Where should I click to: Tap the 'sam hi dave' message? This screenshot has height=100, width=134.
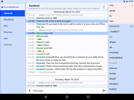67,45
